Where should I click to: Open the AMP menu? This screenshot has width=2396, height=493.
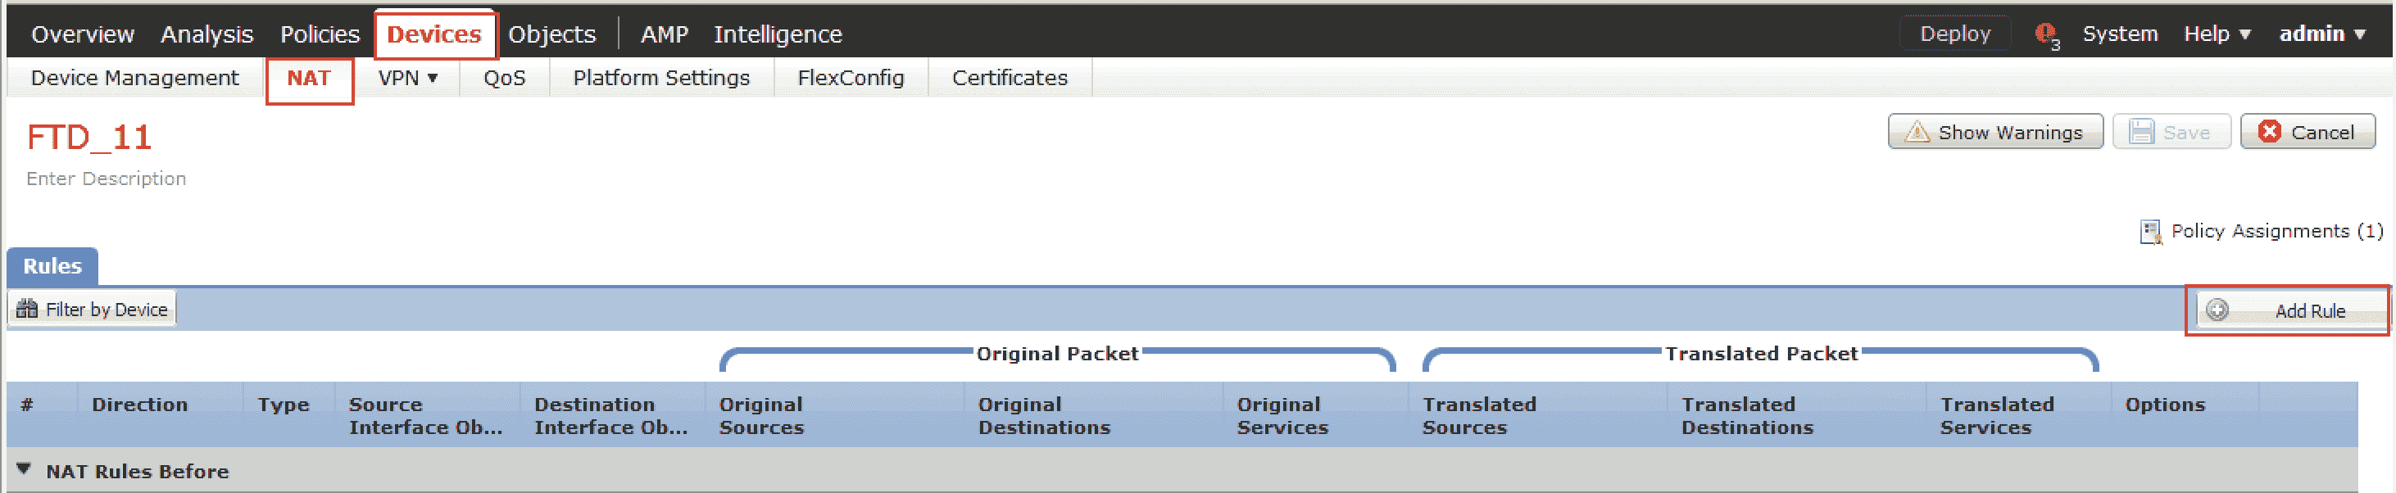(x=664, y=34)
